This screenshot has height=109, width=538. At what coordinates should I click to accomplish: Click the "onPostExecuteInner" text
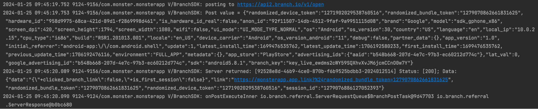pyautogui.click(x=231, y=96)
